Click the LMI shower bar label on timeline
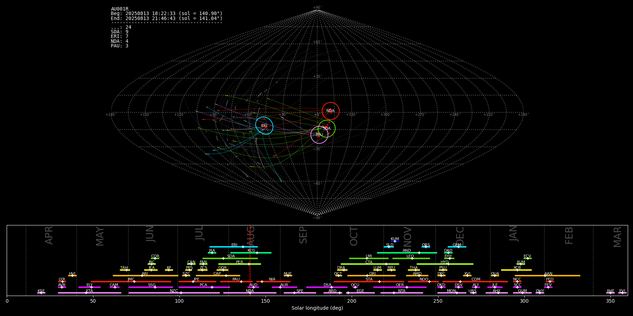Viewport: 633px width, 316px height. [369, 256]
